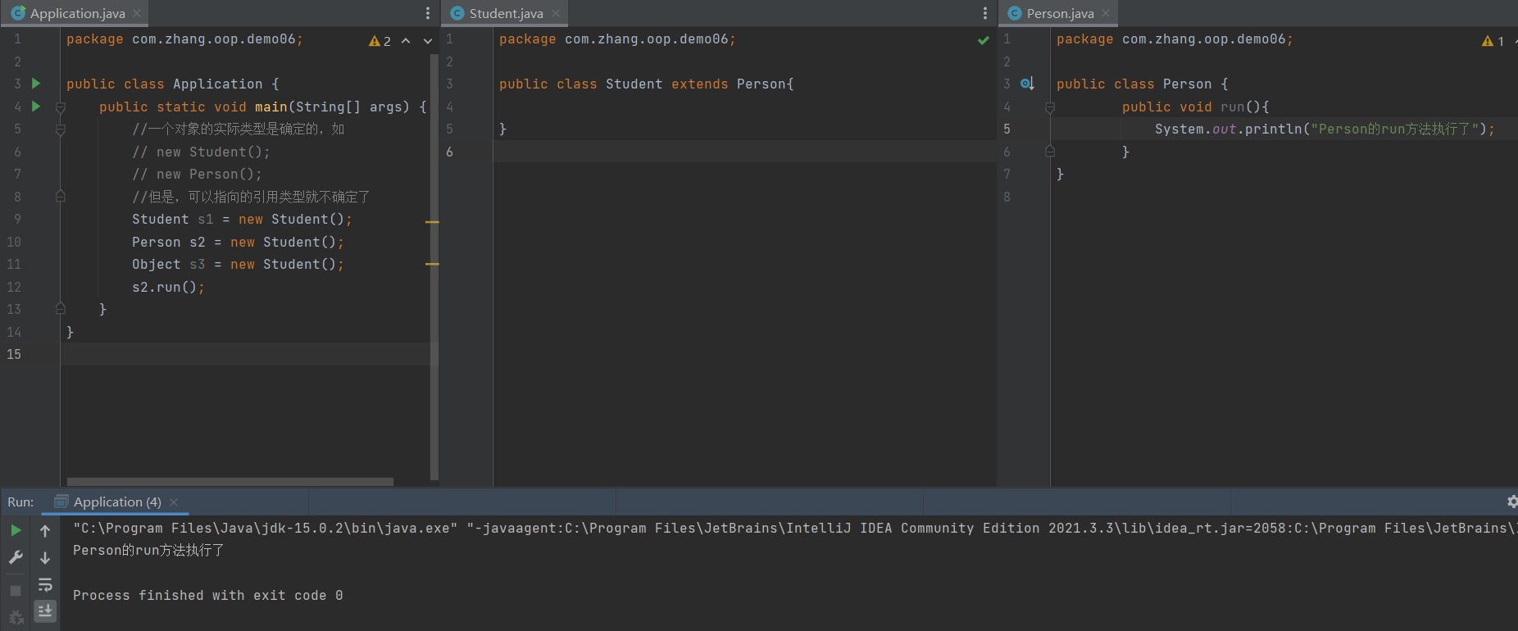Click the warning stripe mark for line 9

click(x=433, y=222)
